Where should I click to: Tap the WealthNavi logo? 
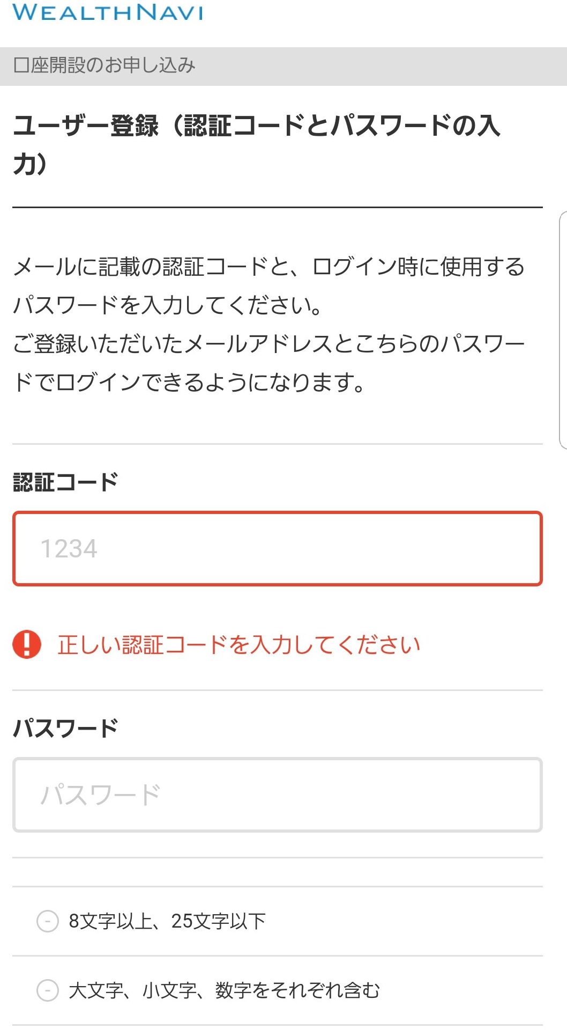[x=107, y=11]
